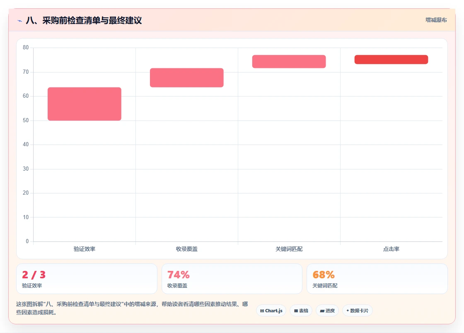Click the chart description paragraph starting with 这张图拆解

point(132,308)
